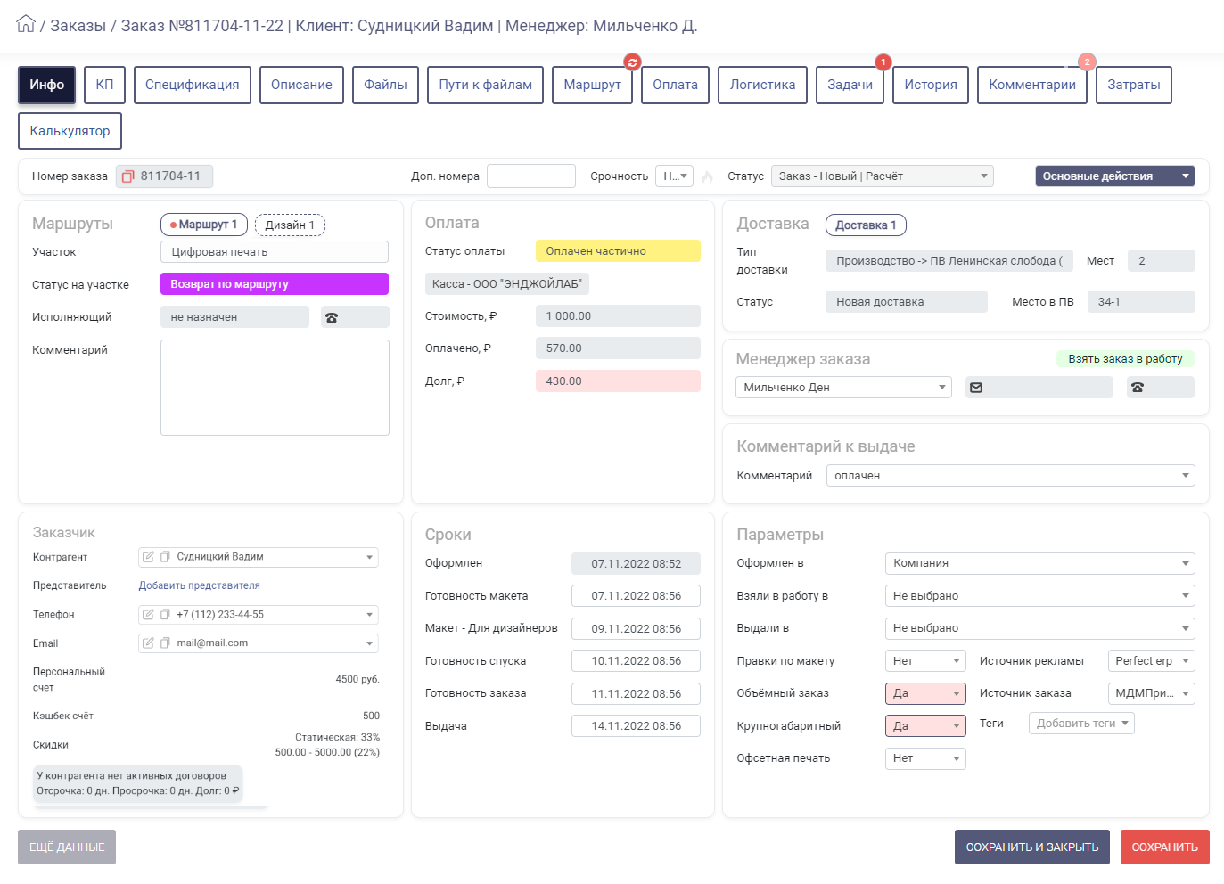Click СОХРАНИТЬ И ЗАКРЫТЬ button
1224x884 pixels.
click(1032, 847)
